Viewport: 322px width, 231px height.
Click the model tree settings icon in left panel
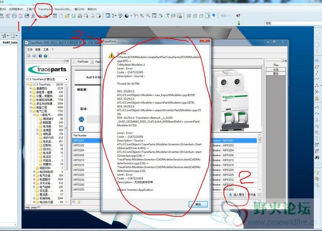pyautogui.click(x=5, y=36)
